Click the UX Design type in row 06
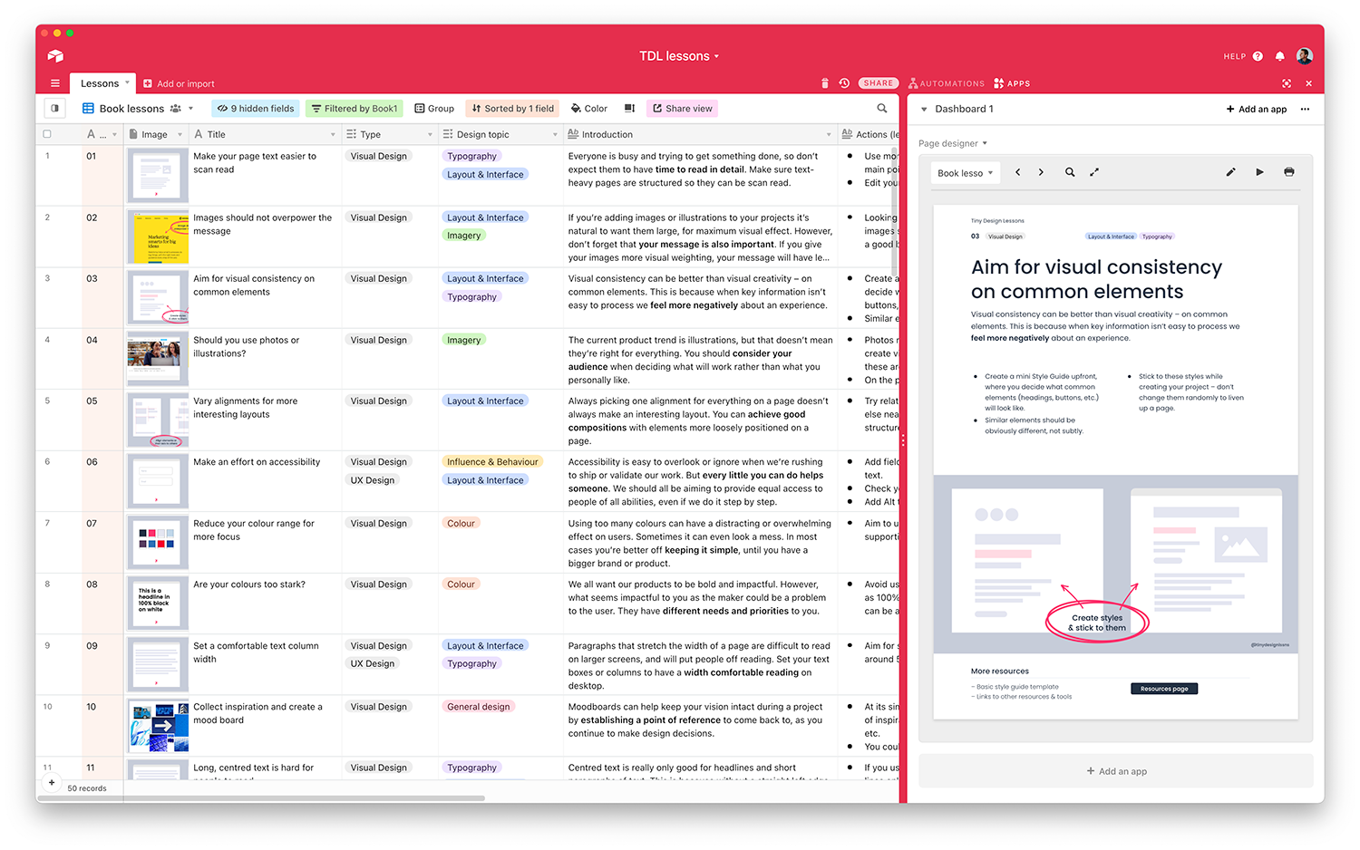The image size is (1360, 850). click(x=373, y=480)
